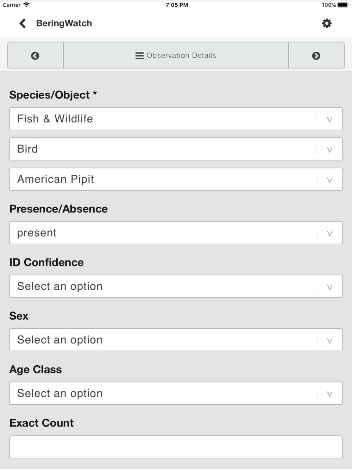
Task: Click the arrow on ID Confidence dropdown
Action: 329,287
